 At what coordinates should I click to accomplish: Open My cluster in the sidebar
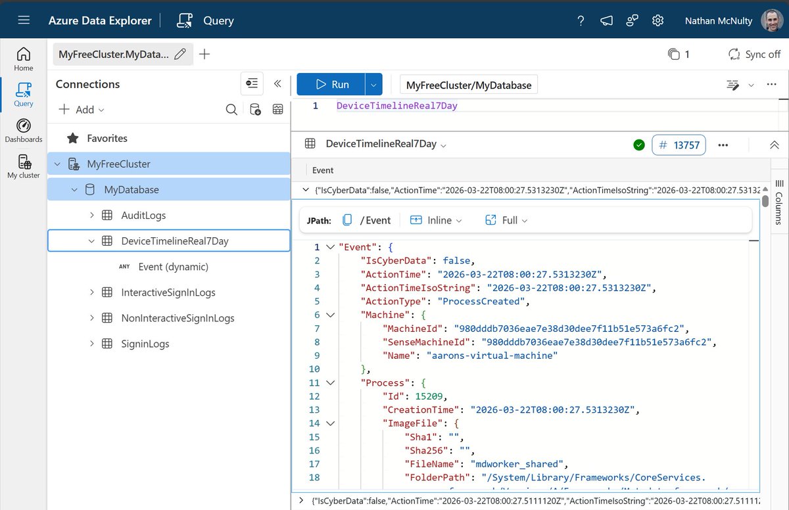click(24, 166)
